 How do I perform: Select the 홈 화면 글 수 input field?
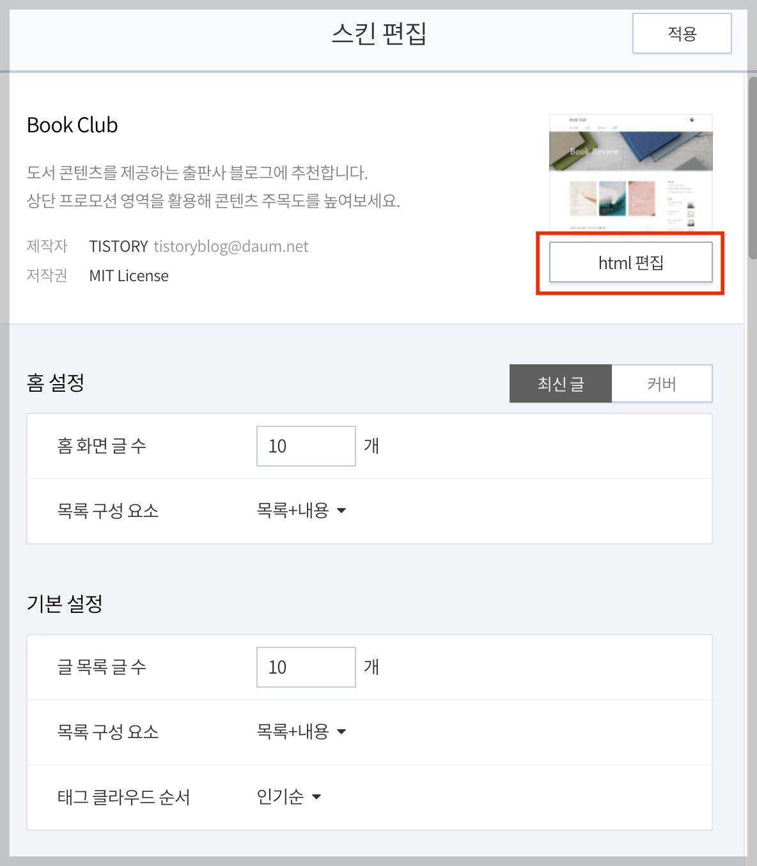306,445
